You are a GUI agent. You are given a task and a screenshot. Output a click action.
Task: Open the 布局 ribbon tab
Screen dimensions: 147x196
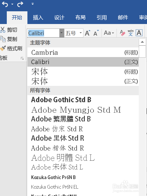[81, 18]
